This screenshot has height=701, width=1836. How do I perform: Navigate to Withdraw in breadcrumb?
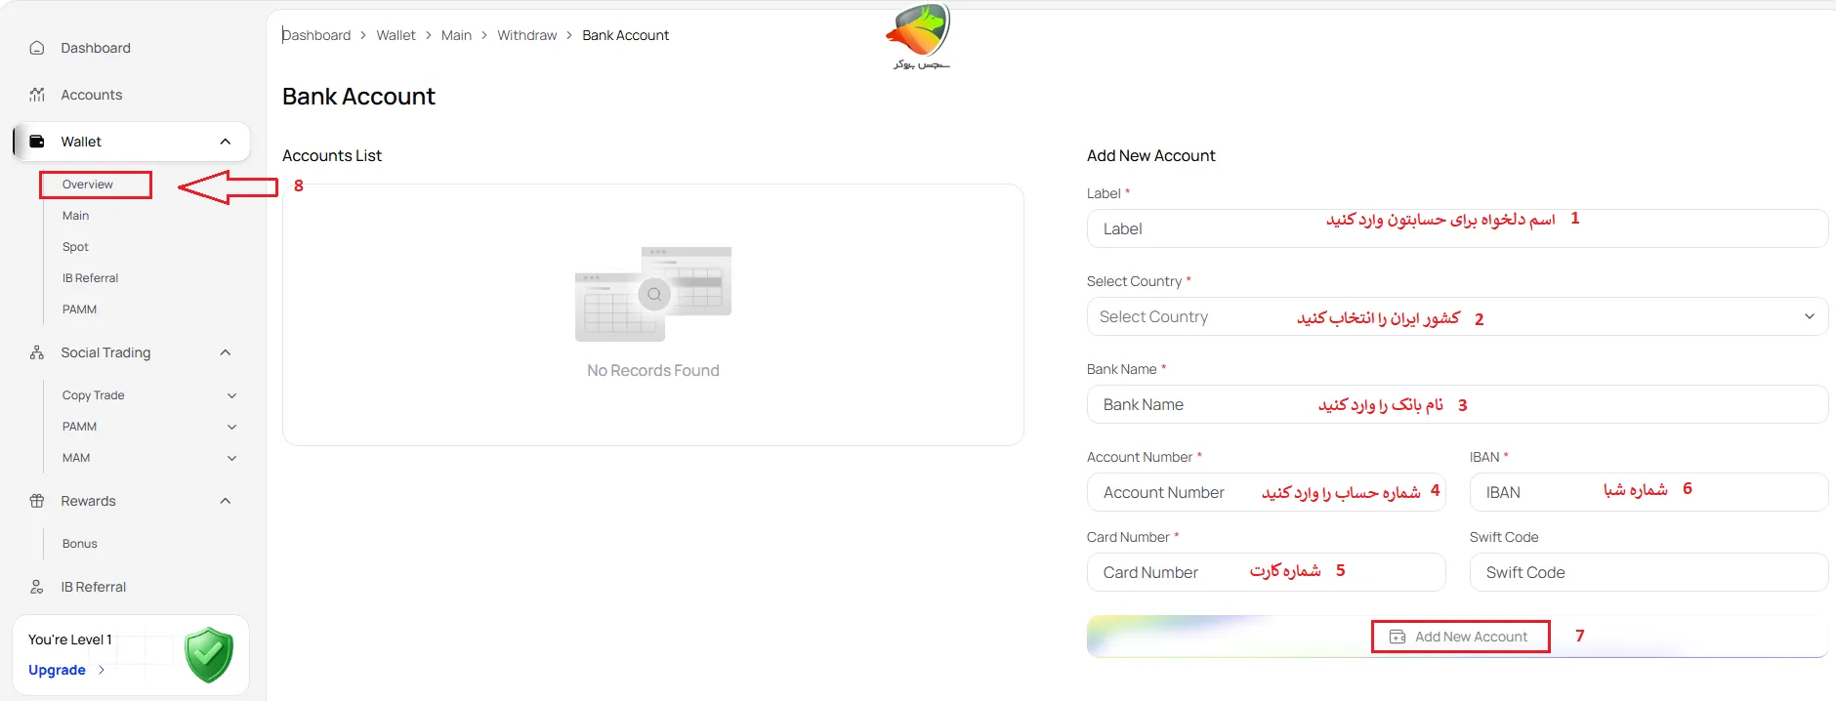coord(526,35)
